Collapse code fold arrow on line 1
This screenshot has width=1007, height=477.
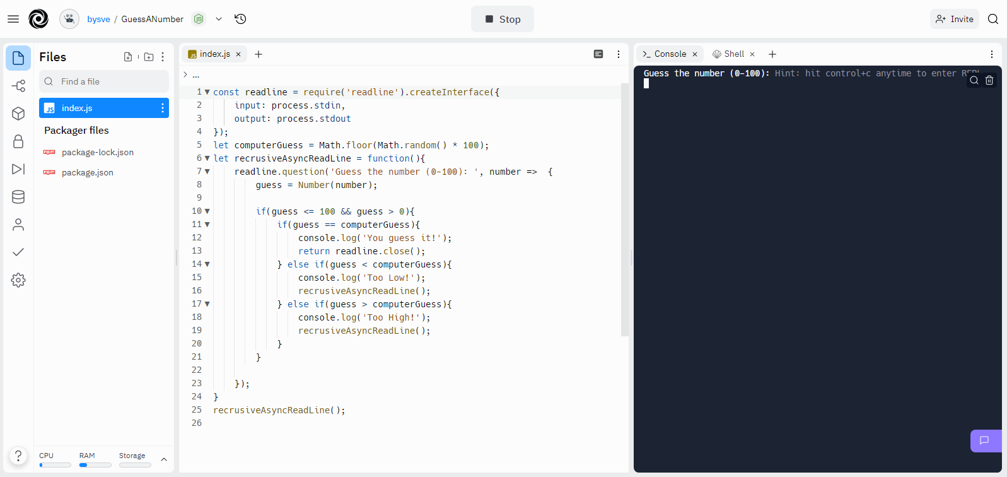tap(207, 92)
